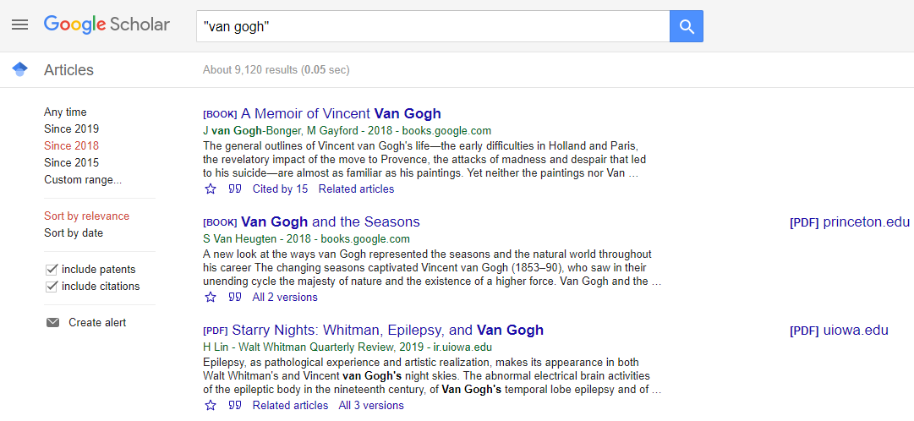
Task: Save the Starry Nights result with star icon
Action: (x=211, y=405)
